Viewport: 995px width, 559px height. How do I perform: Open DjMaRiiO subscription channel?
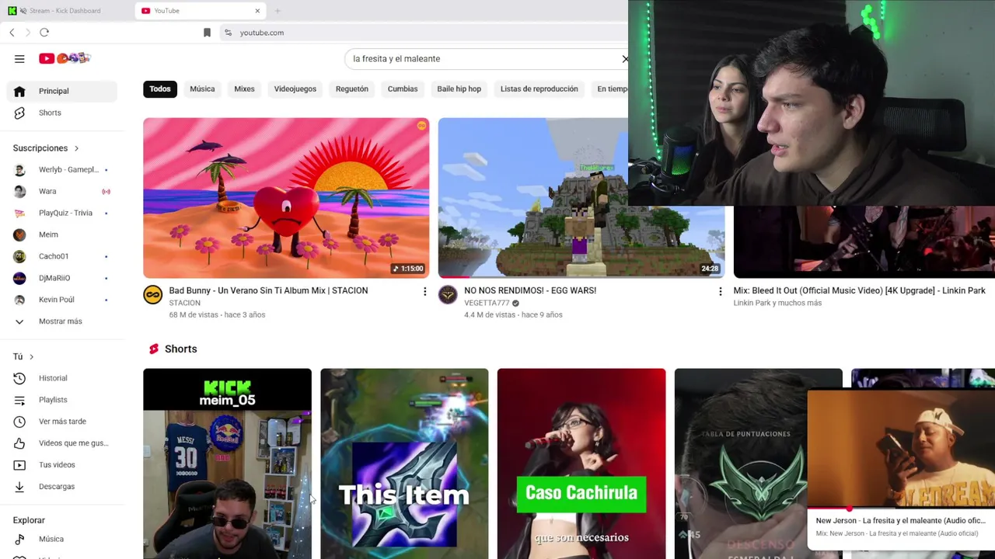click(62, 278)
